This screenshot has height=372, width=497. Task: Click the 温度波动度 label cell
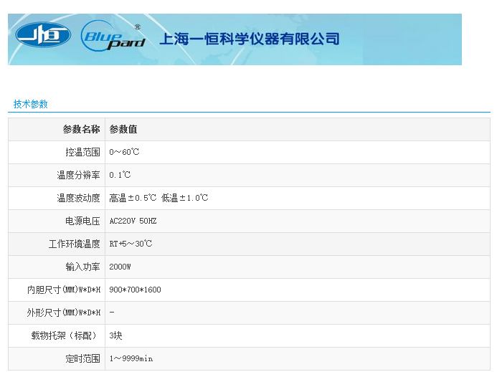(x=78, y=199)
